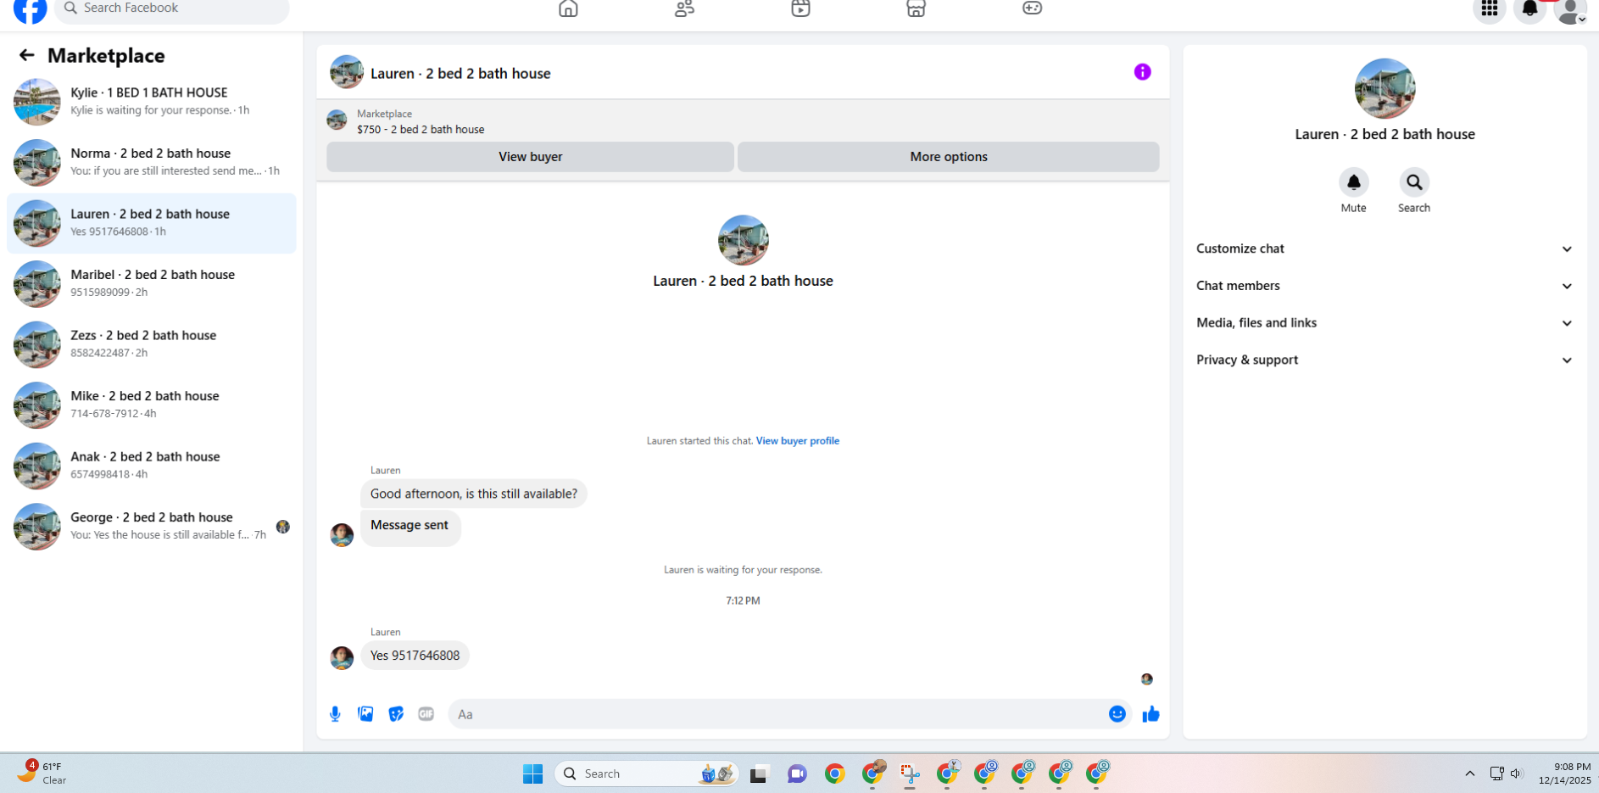The image size is (1599, 793).
Task: Open the Facebook logo home link
Action: point(31,9)
